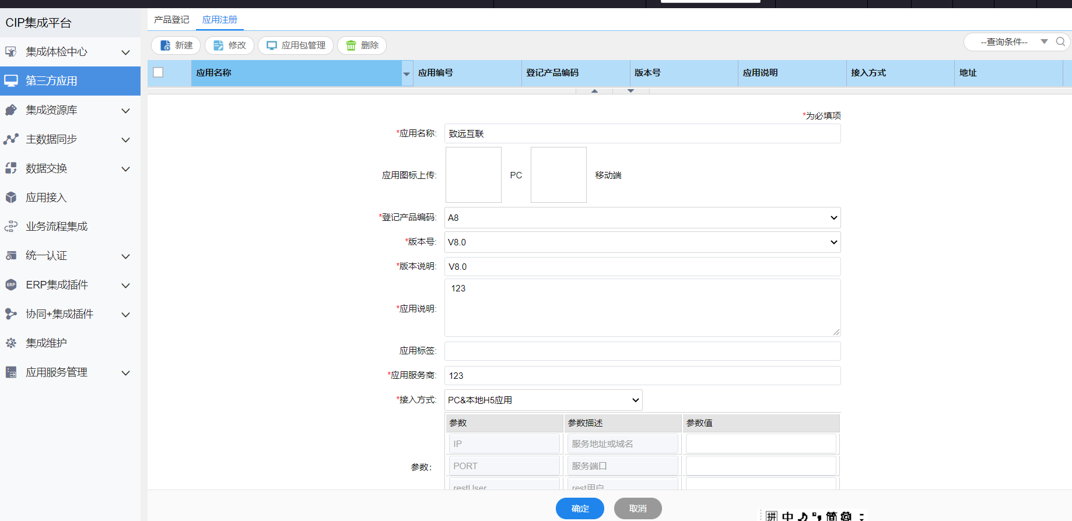
Task: Toggle the select-all checkbox in table header
Action: pos(158,73)
